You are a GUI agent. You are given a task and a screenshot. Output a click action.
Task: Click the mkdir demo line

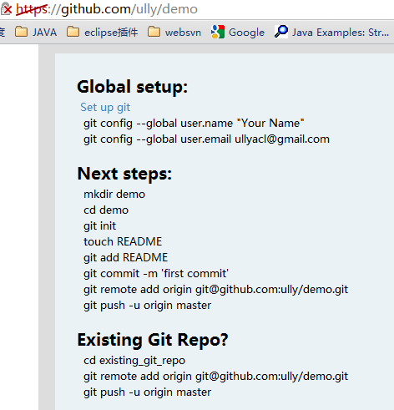coord(114,194)
